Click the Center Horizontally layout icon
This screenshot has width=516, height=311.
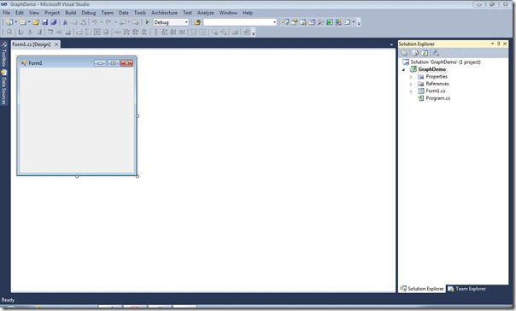tap(194, 32)
